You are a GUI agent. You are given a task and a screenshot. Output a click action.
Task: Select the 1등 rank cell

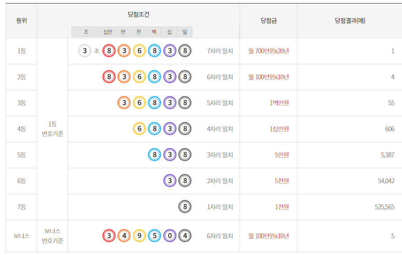pos(22,51)
